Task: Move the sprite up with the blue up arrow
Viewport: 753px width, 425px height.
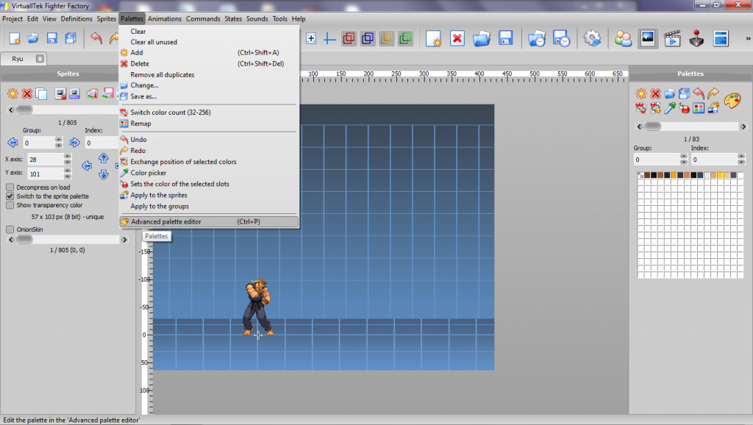Action: pos(103,158)
